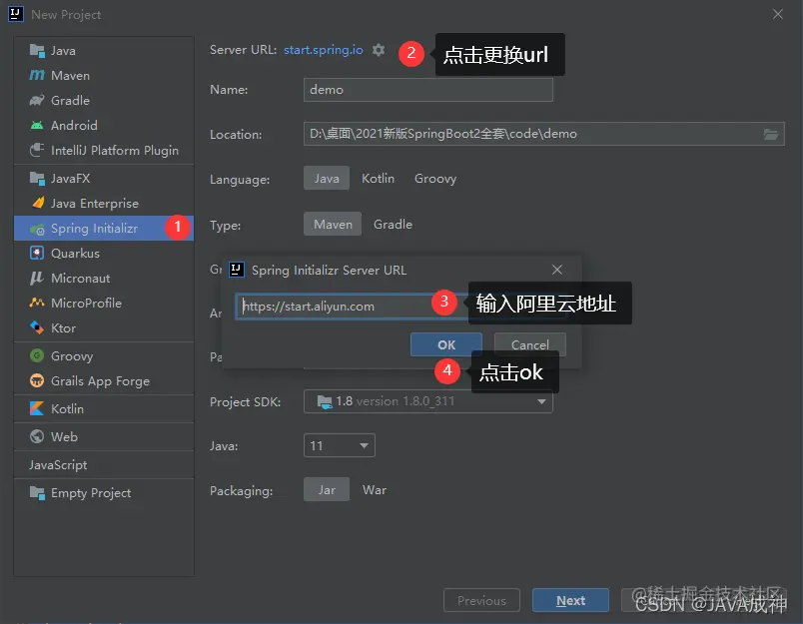Image resolution: width=803 pixels, height=624 pixels.
Task: Select War packaging
Action: click(x=375, y=490)
